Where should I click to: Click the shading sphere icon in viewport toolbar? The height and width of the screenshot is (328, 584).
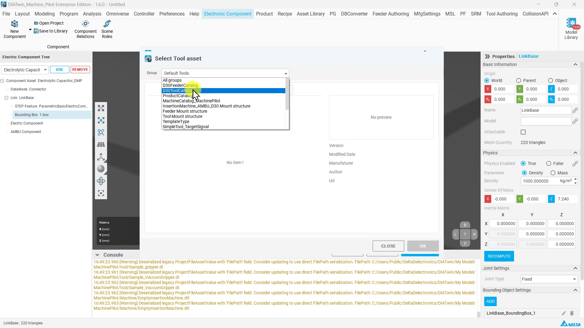(101, 169)
